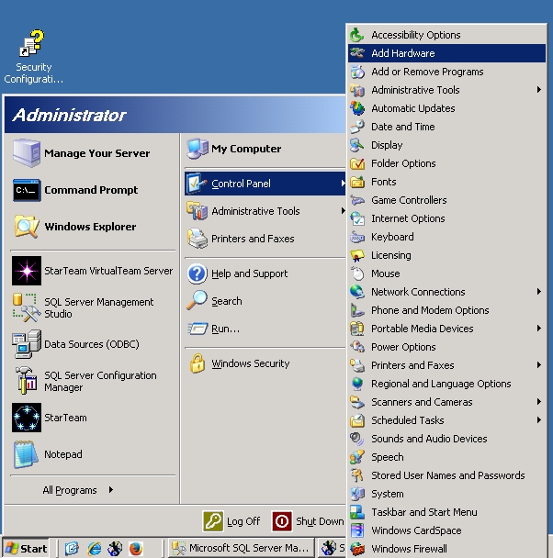This screenshot has width=553, height=558.
Task: Switch to Microsoft SQL Server taskbar window
Action: 241,549
